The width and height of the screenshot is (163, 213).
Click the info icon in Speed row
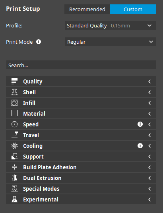(x=140, y=124)
